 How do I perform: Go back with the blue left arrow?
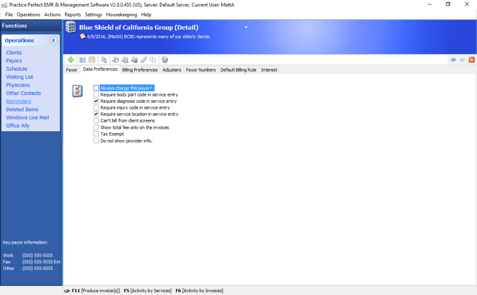(x=453, y=60)
